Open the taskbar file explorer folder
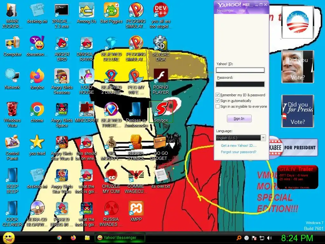The height and width of the screenshot is (244, 325). [87, 238]
